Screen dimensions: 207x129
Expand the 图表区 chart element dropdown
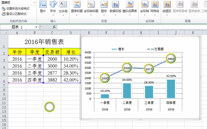(34, 3)
